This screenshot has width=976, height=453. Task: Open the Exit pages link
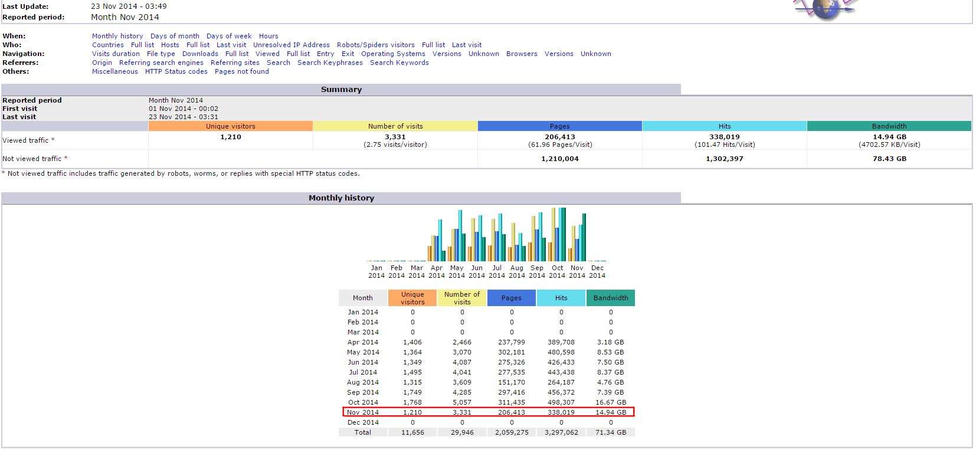coord(348,54)
